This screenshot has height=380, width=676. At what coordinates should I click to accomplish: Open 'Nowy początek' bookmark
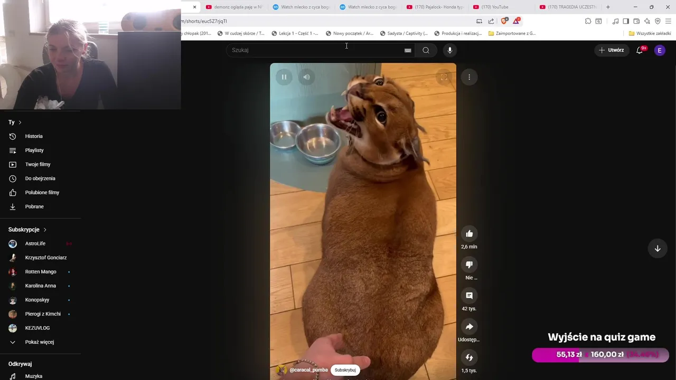[x=349, y=33]
